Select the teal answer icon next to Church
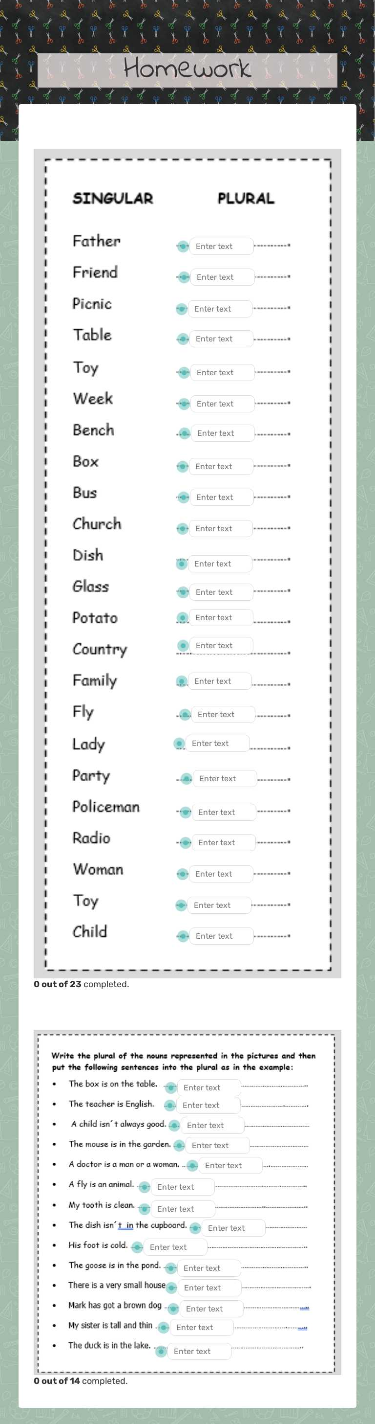Screen dimensions: 375x1424 click(x=182, y=528)
